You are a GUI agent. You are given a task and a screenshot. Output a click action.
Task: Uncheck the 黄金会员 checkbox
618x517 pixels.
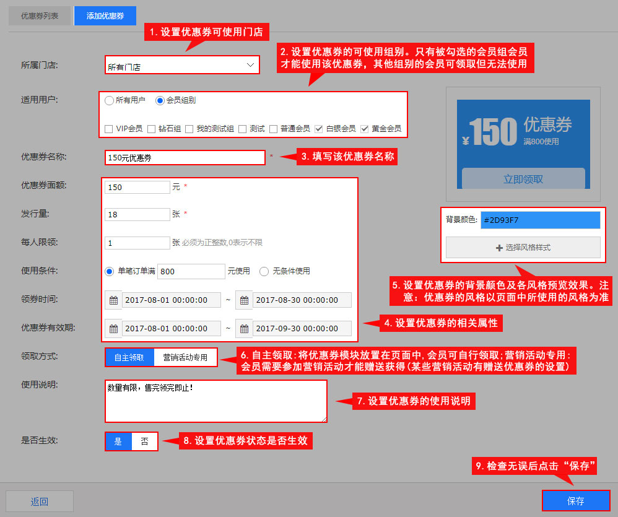pyautogui.click(x=365, y=129)
